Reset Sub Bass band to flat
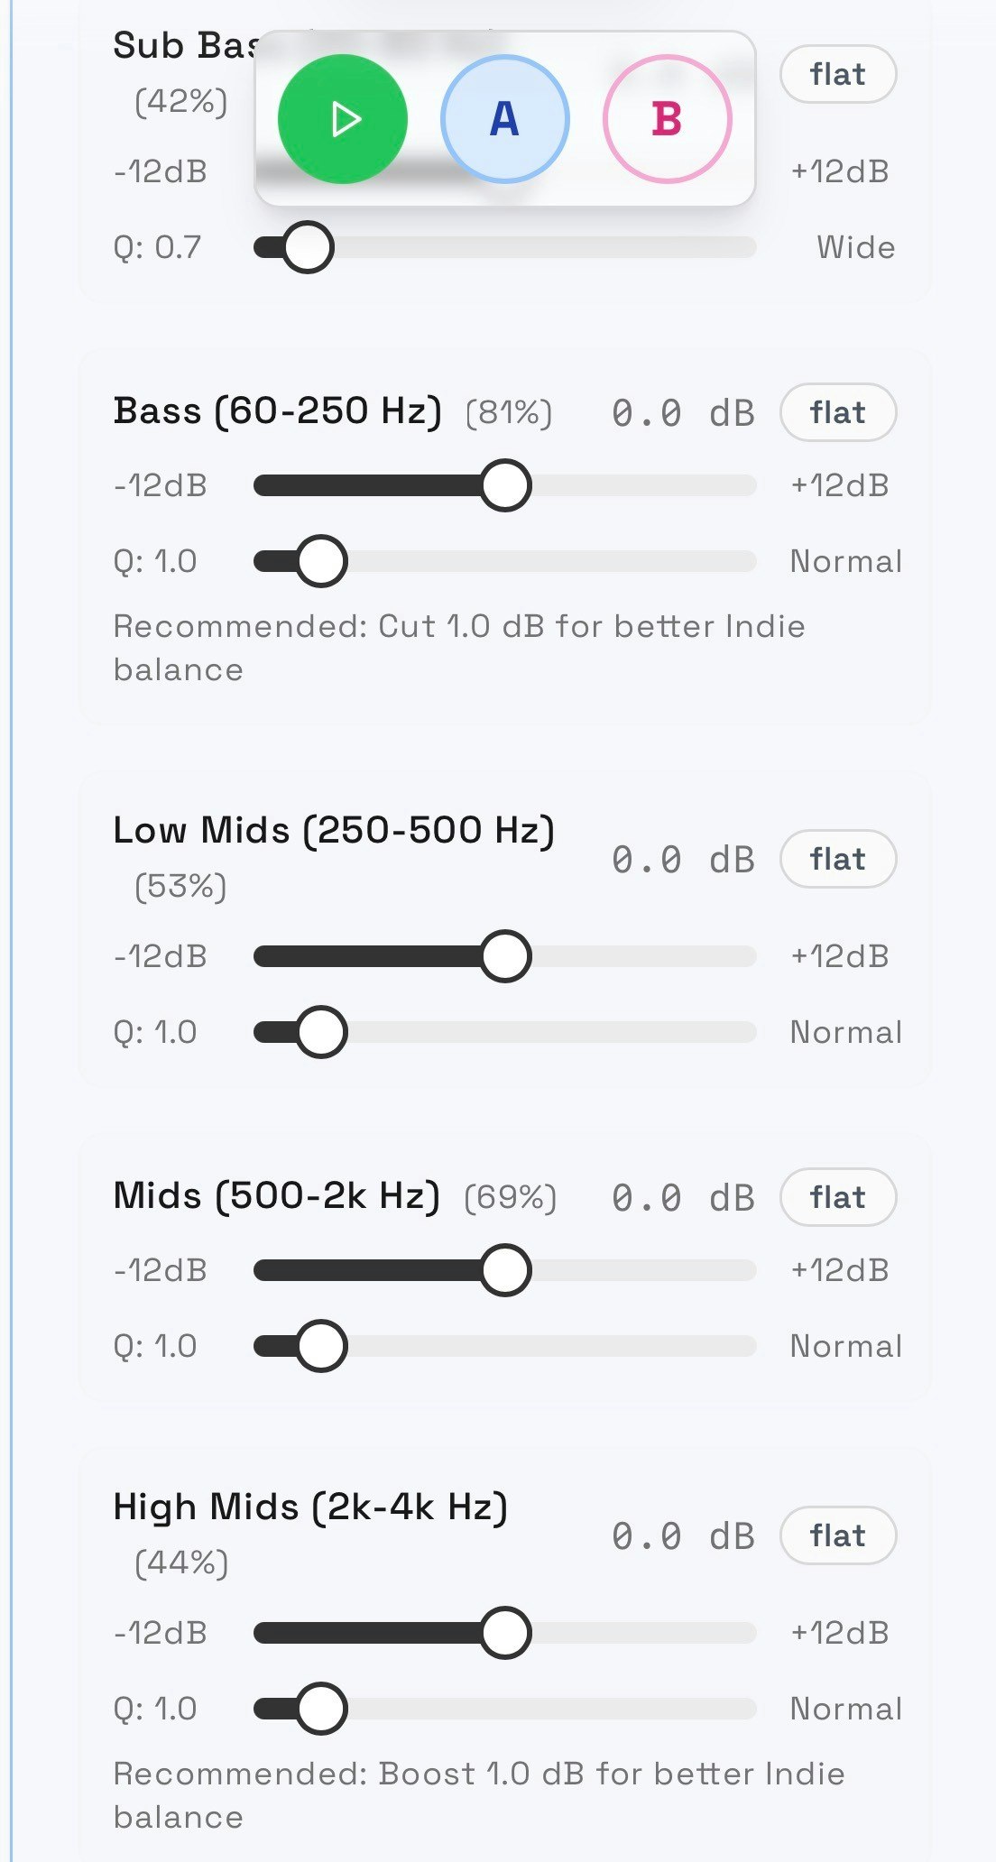The image size is (996, 1862). click(x=837, y=74)
